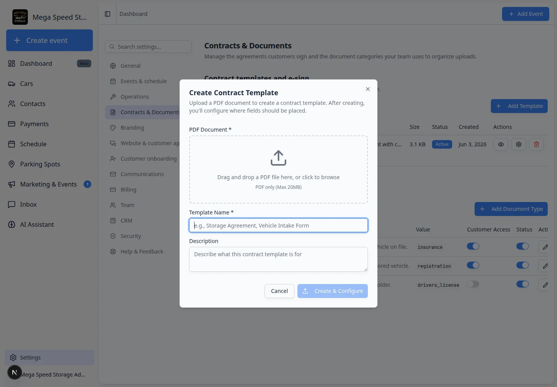Click the user avatar N icon

[14, 373]
